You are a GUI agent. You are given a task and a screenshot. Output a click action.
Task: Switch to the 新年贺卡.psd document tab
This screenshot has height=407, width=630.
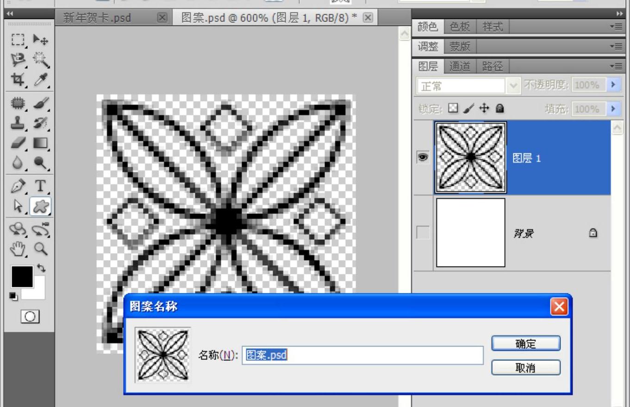pyautogui.click(x=97, y=18)
